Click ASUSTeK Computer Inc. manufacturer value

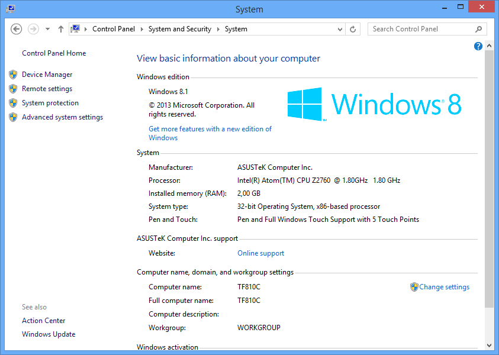coord(275,167)
